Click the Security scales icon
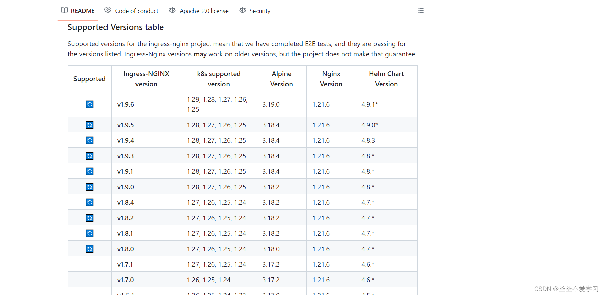This screenshot has height=295, width=603. (243, 10)
